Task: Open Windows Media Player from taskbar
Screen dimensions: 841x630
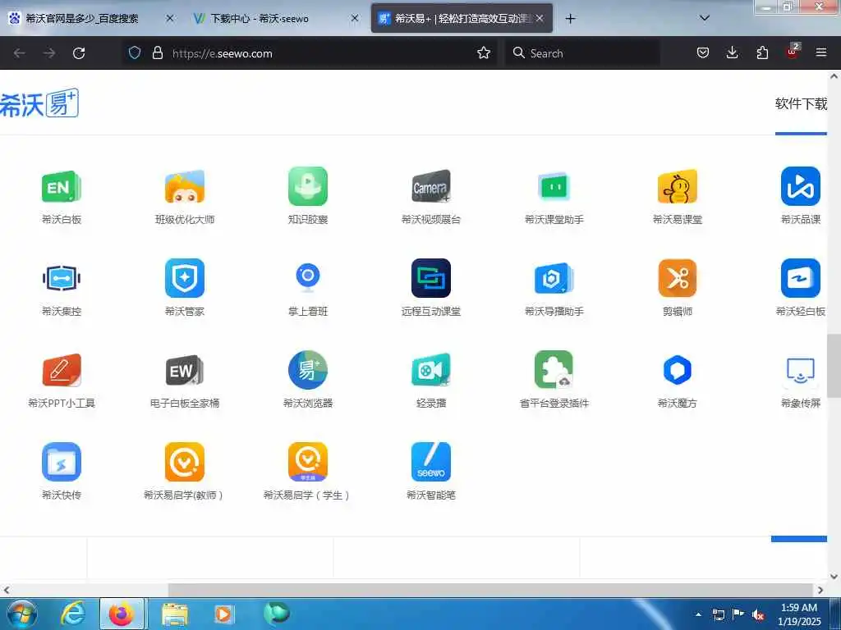Action: 224,614
